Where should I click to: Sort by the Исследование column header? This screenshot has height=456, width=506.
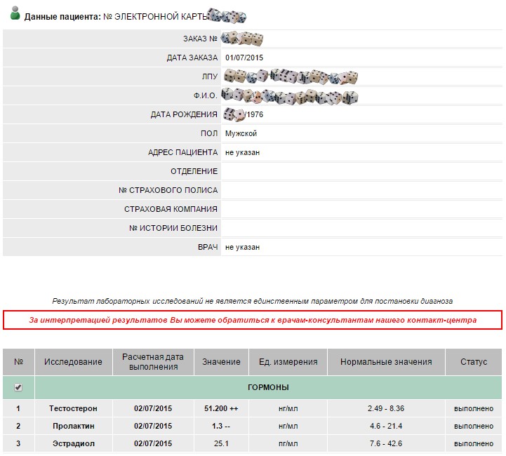(73, 362)
